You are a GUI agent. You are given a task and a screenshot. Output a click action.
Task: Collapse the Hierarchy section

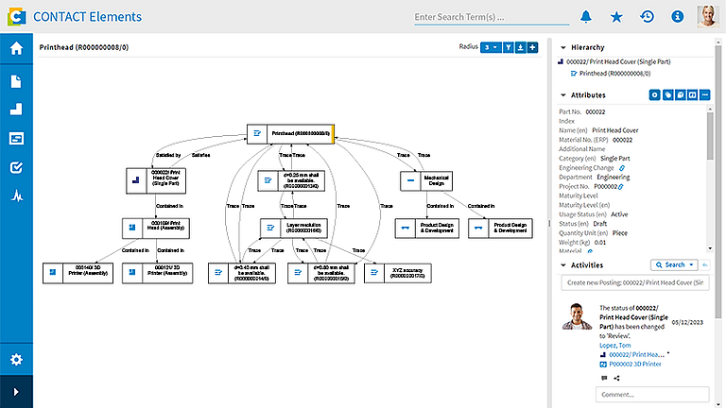pyautogui.click(x=563, y=47)
